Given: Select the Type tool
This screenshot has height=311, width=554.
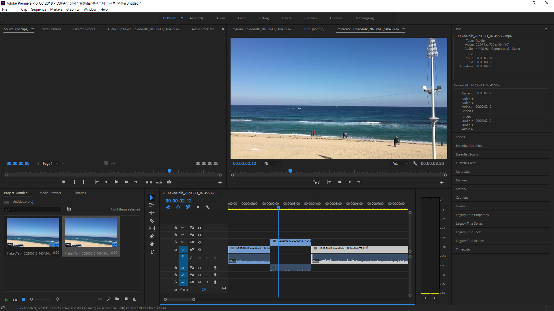Looking at the screenshot, I should [x=152, y=252].
